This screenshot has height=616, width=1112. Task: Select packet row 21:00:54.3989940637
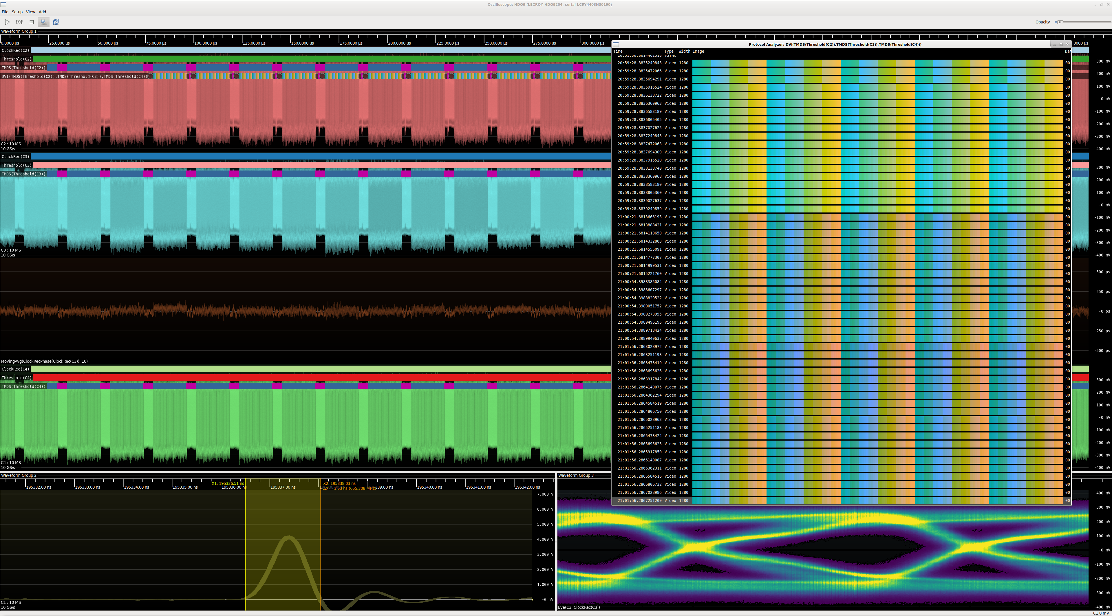(x=842, y=339)
